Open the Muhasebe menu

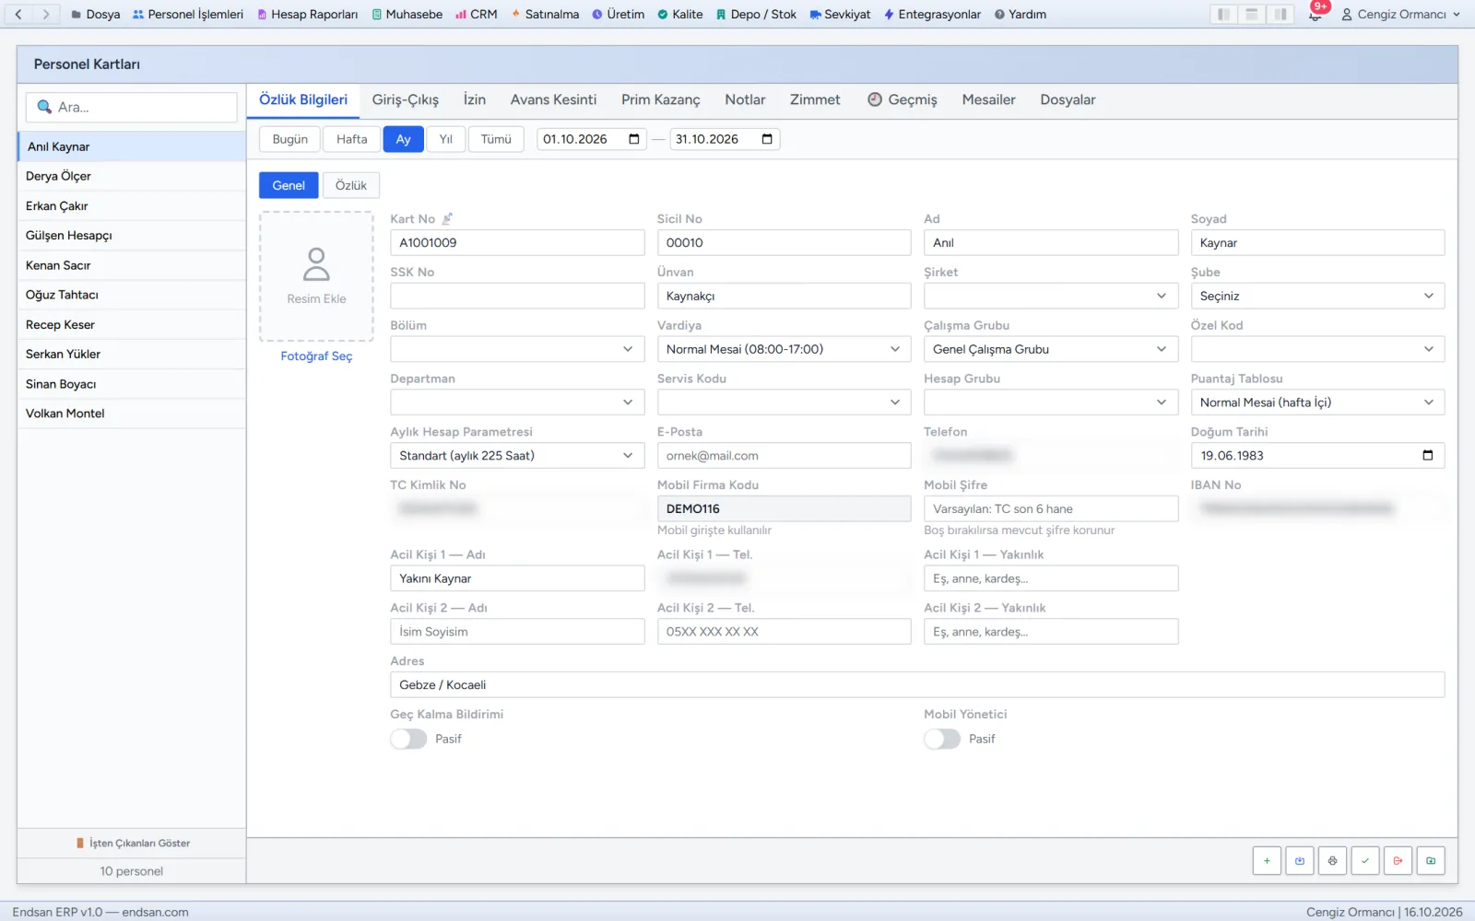[407, 14]
